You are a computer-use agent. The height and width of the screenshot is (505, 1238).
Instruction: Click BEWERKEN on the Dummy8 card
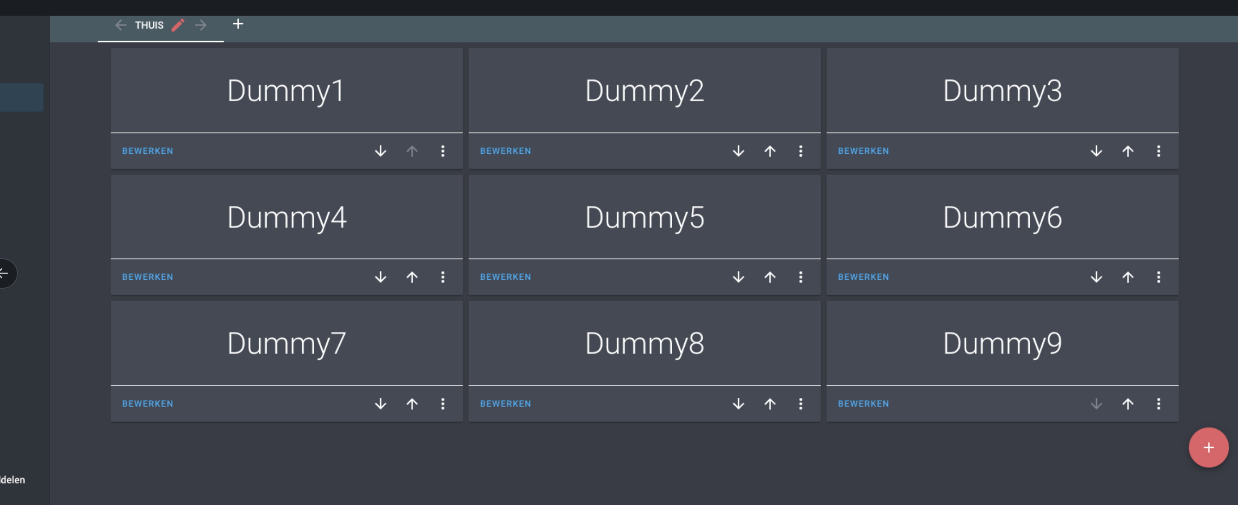(x=505, y=404)
